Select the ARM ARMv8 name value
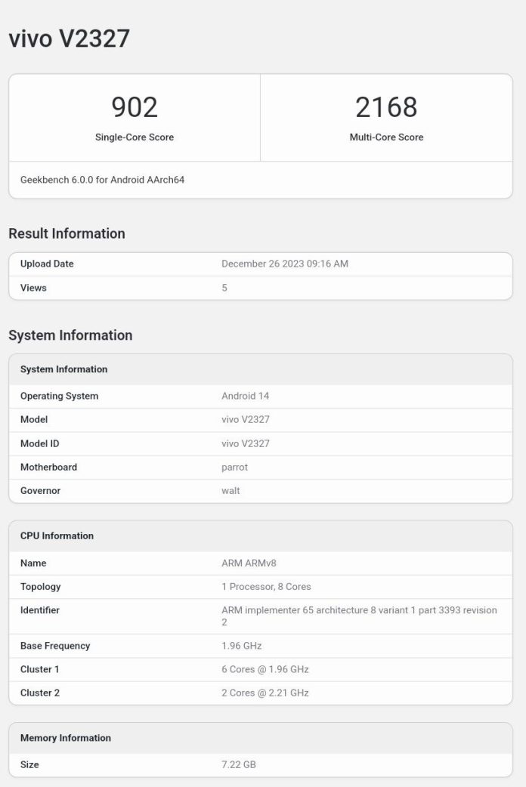Screen dimensions: 526x787 point(249,563)
